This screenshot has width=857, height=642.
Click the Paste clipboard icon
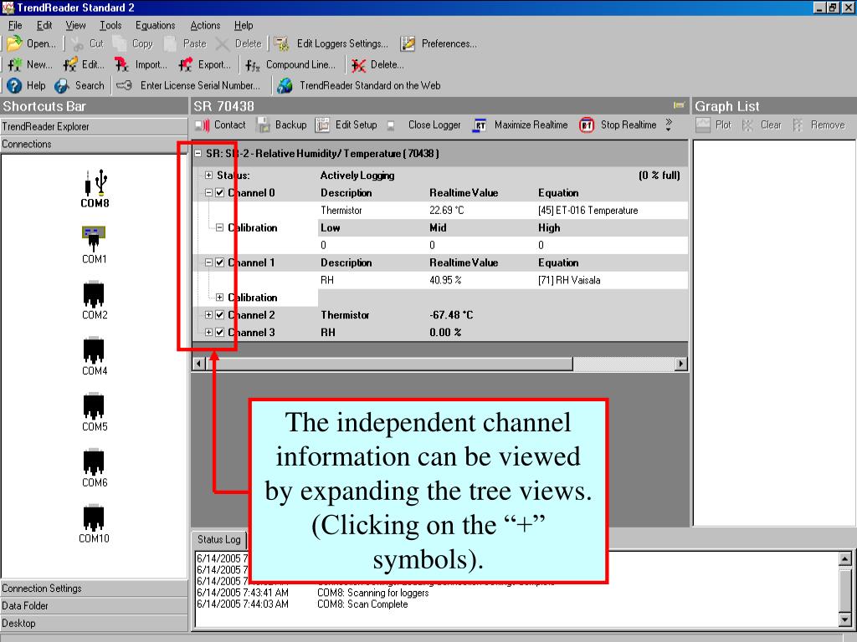[170, 43]
